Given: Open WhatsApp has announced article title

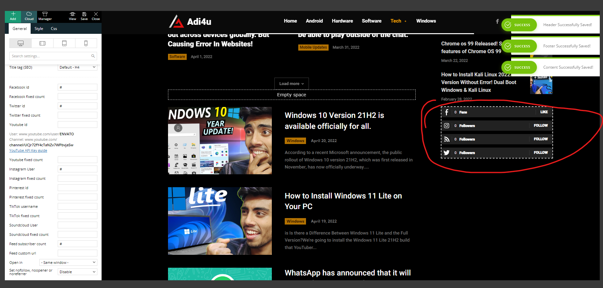Looking at the screenshot, I should tap(348, 273).
